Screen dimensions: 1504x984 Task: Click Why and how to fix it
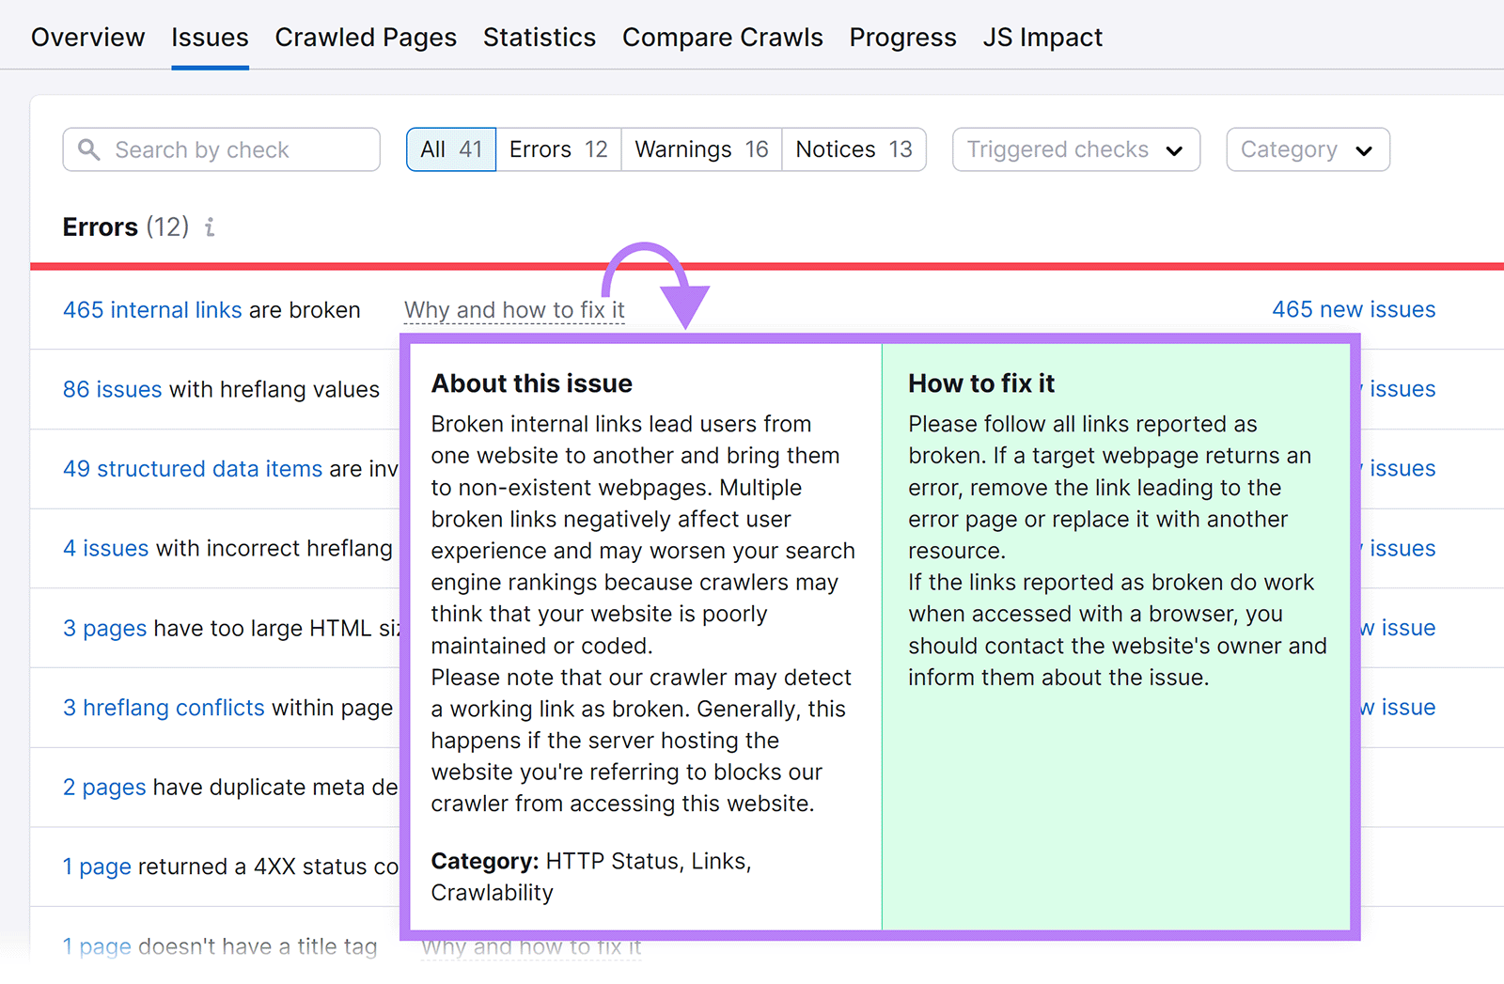(x=513, y=309)
